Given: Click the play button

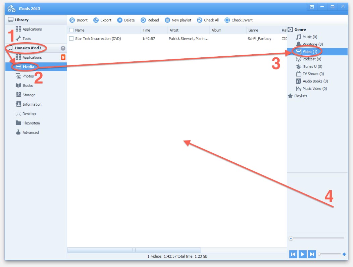Looking at the screenshot, I should [x=303, y=254].
